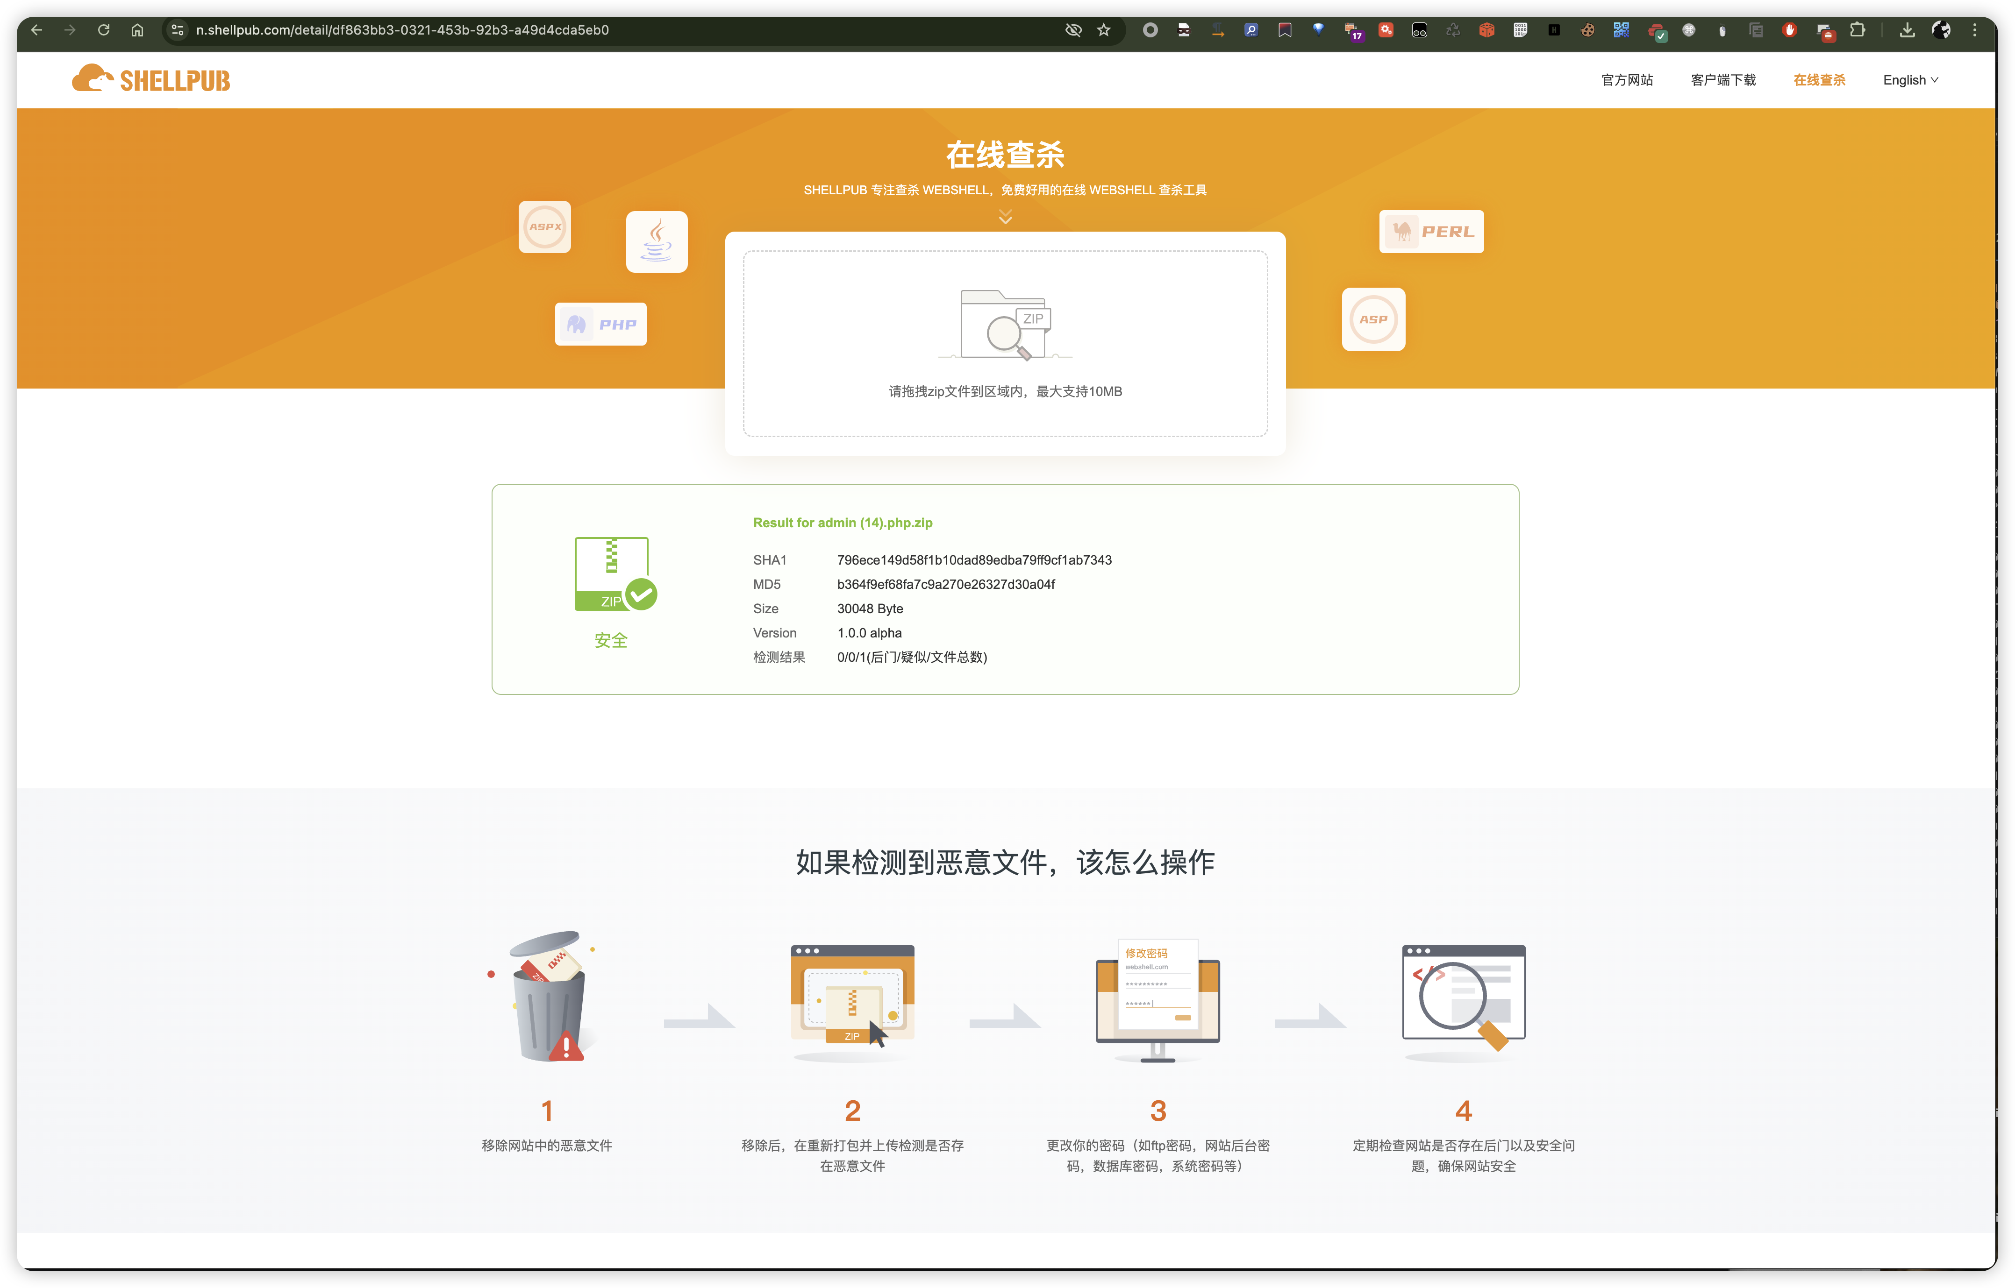Open the masked face extension
This screenshot has height=1288, width=2015.
click(x=1184, y=30)
